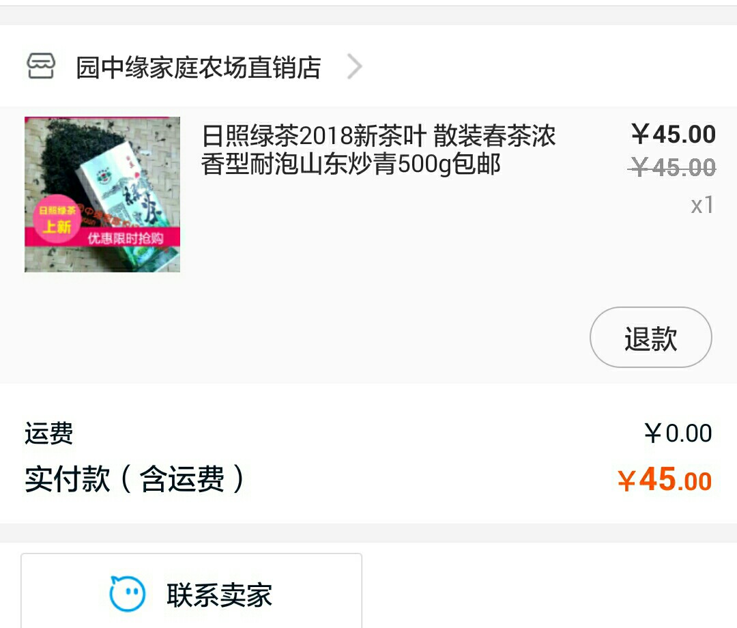Open 园中缘家庭农场直销店 store page
The height and width of the screenshot is (628, 737).
click(x=199, y=67)
